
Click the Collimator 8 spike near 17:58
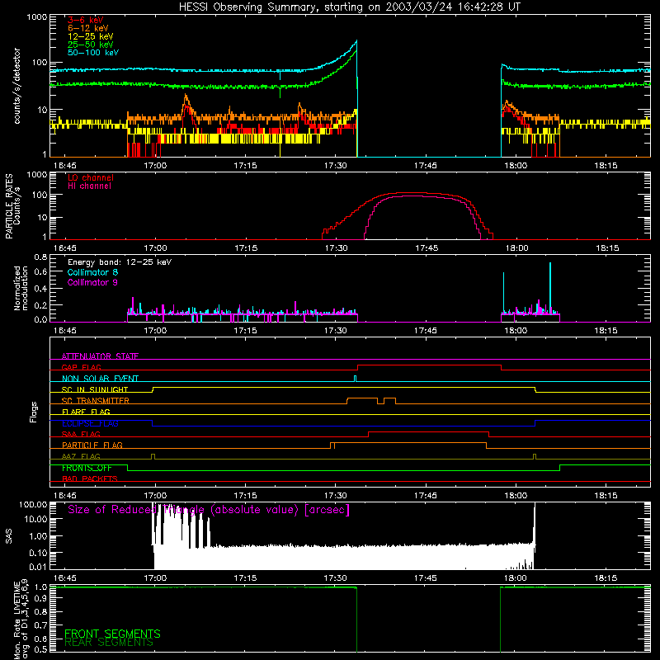click(x=503, y=293)
